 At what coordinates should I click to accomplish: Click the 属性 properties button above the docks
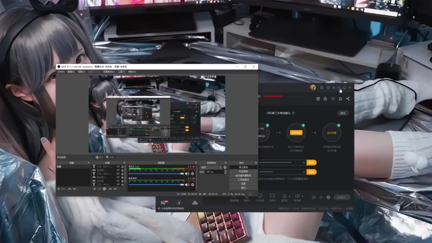[x=99, y=157]
